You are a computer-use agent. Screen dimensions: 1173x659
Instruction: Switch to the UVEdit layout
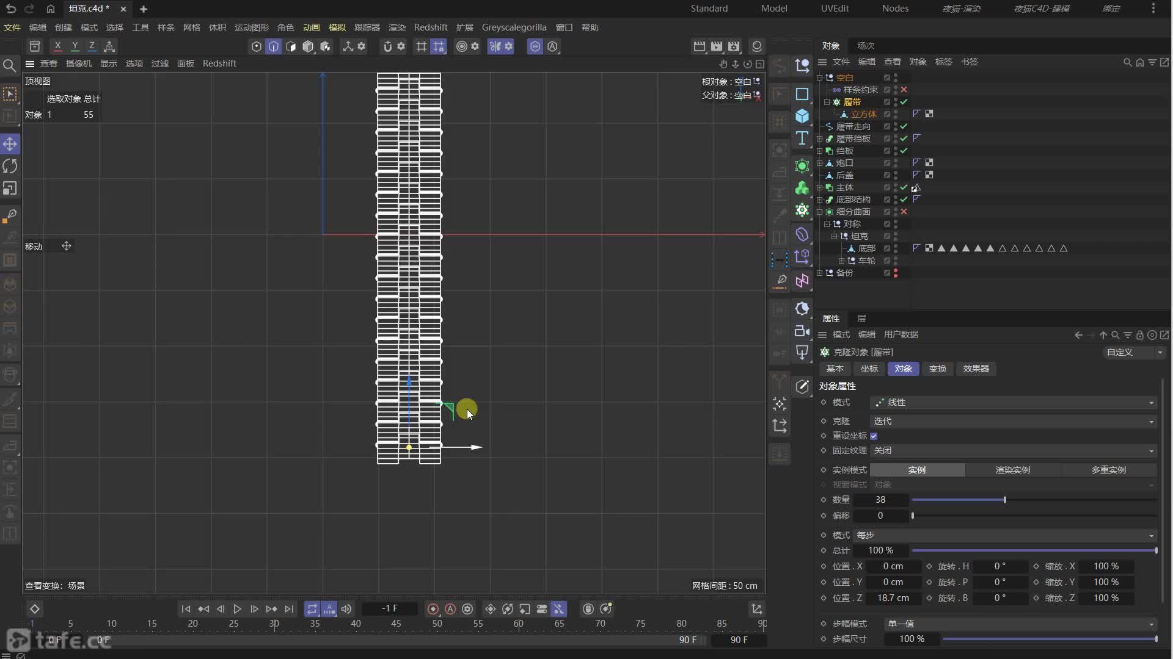tap(835, 9)
